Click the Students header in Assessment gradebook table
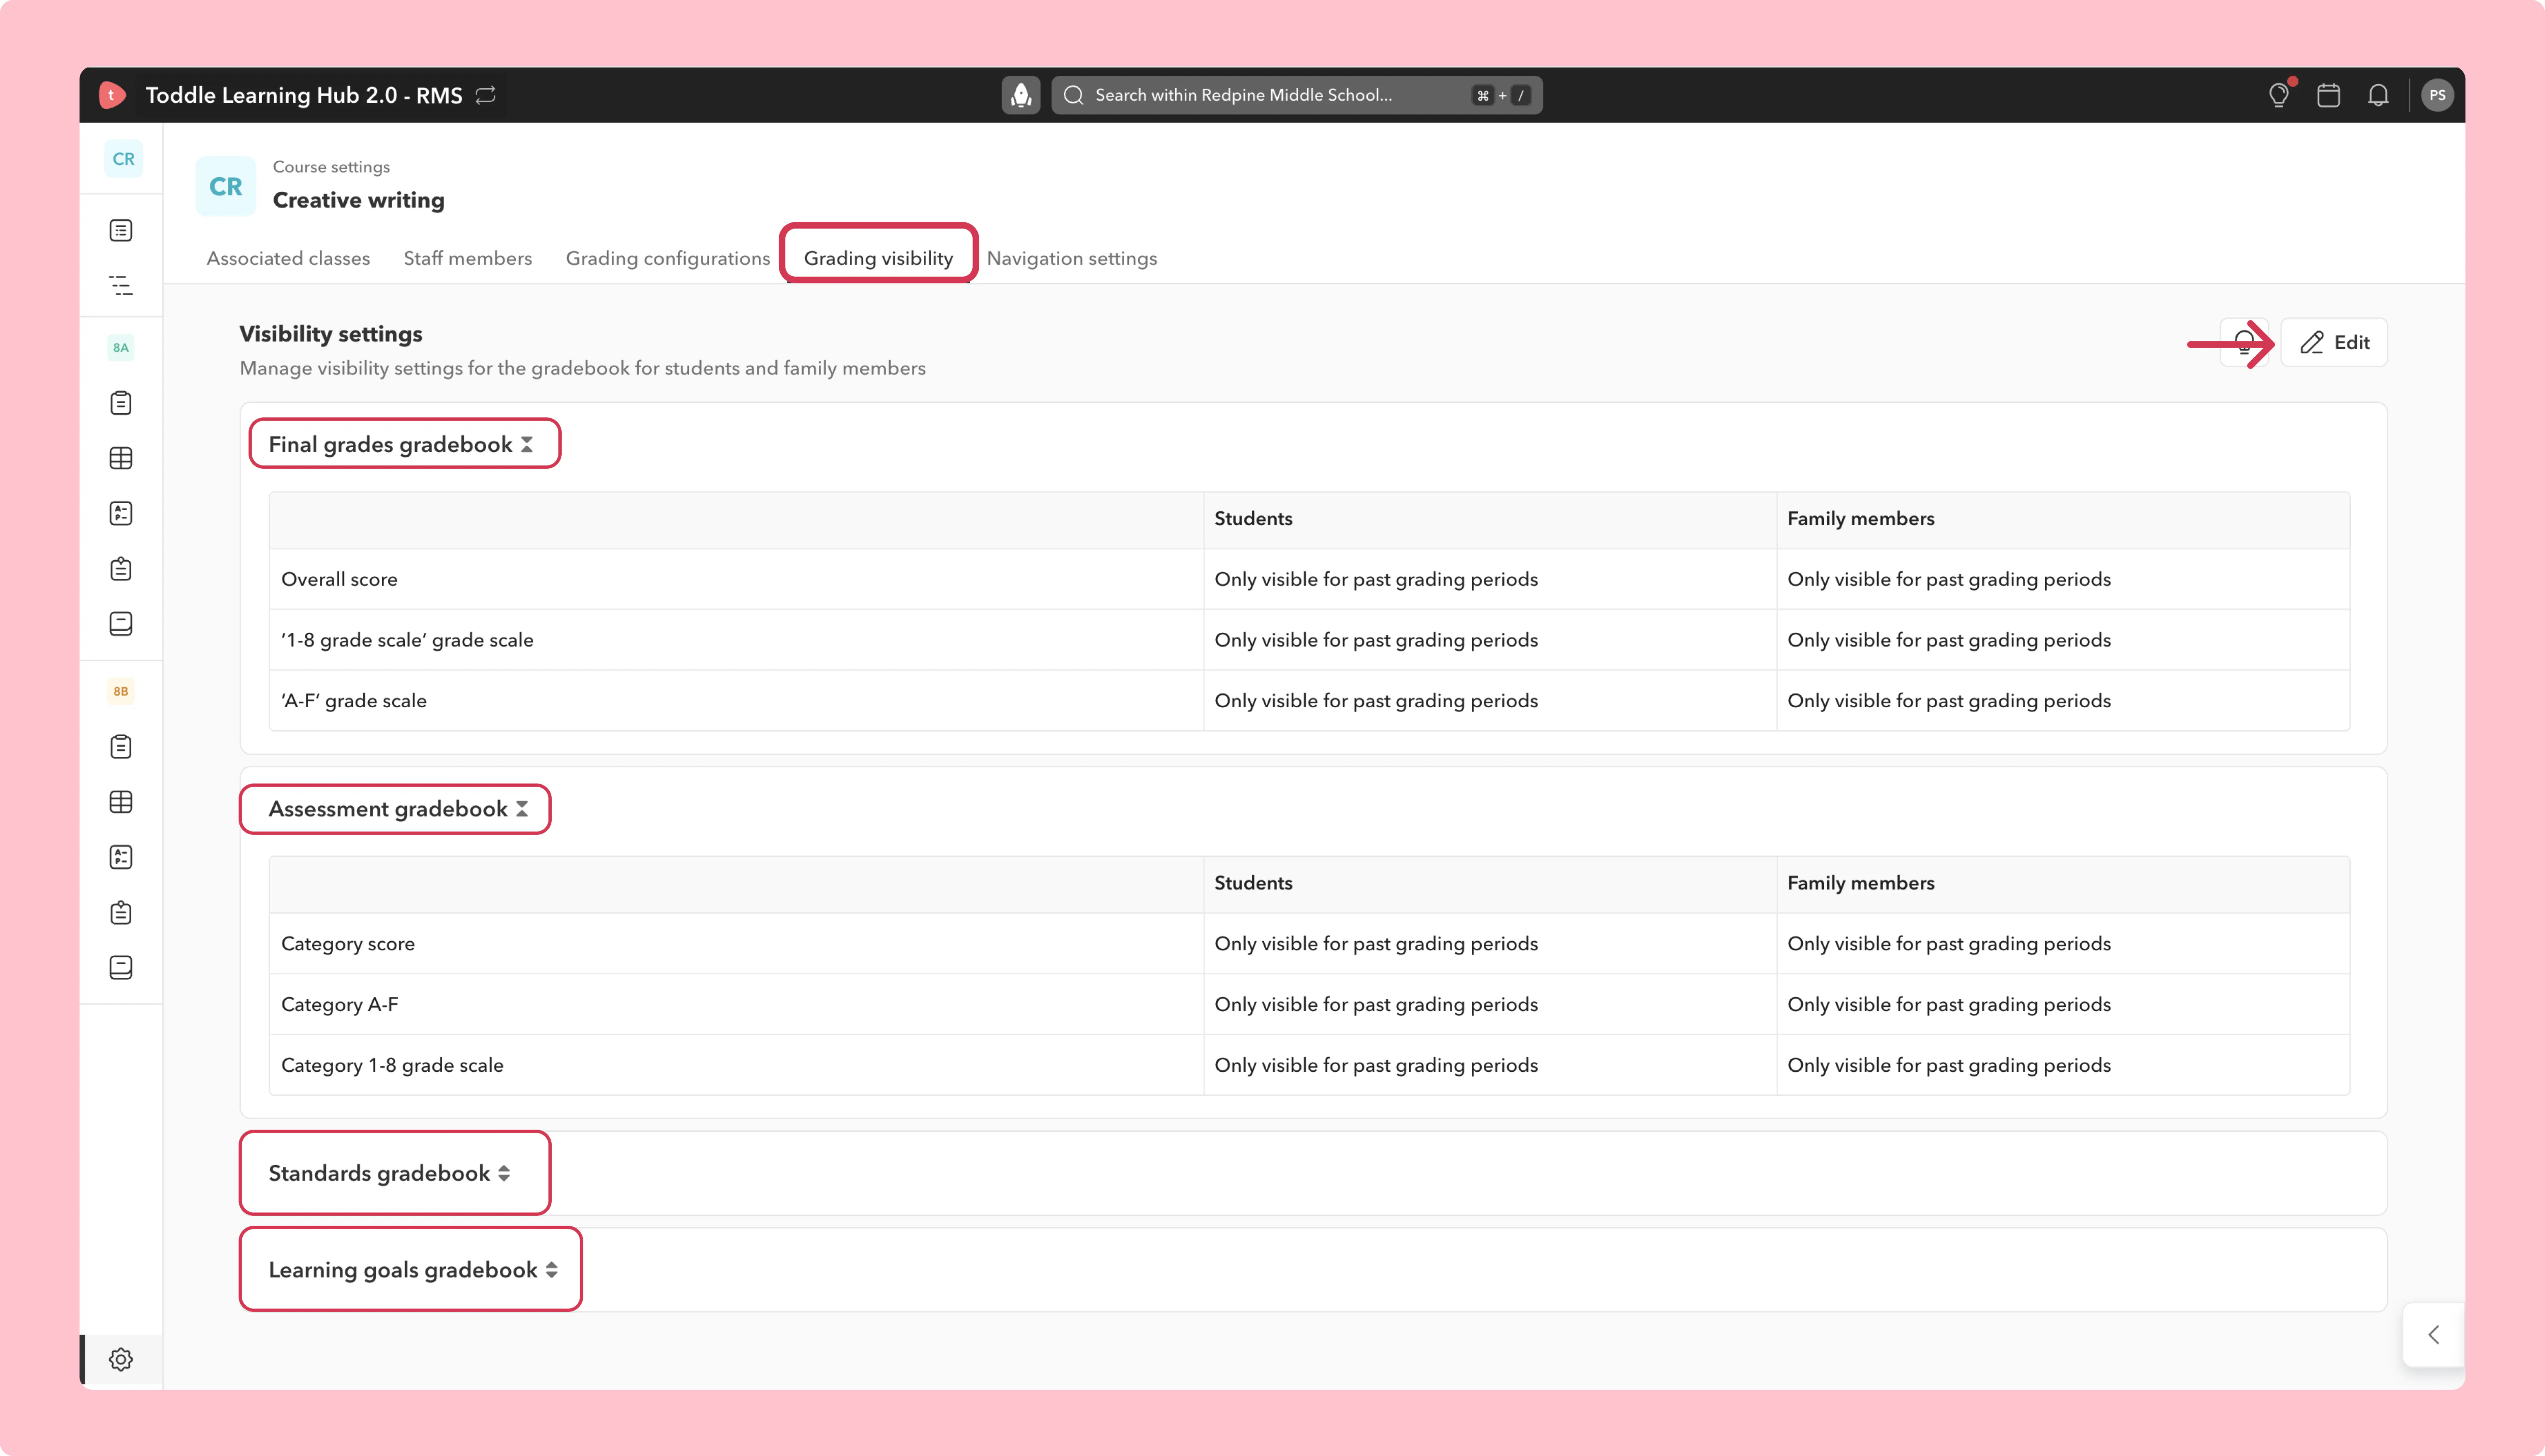Image resolution: width=2545 pixels, height=1456 pixels. point(1253,884)
